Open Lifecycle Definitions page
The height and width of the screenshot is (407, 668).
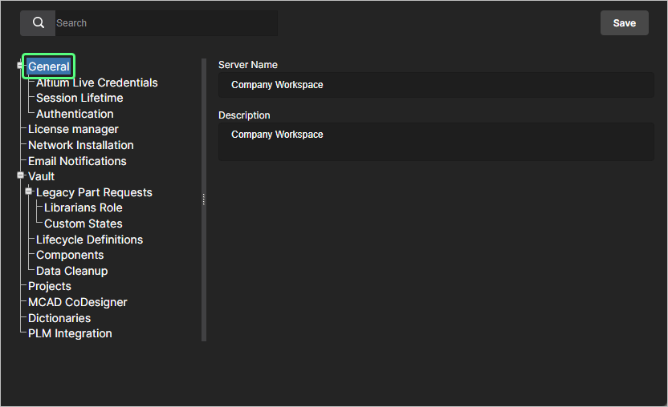pos(89,240)
